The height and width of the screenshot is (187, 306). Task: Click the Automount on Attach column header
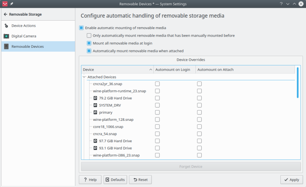coord(215,70)
